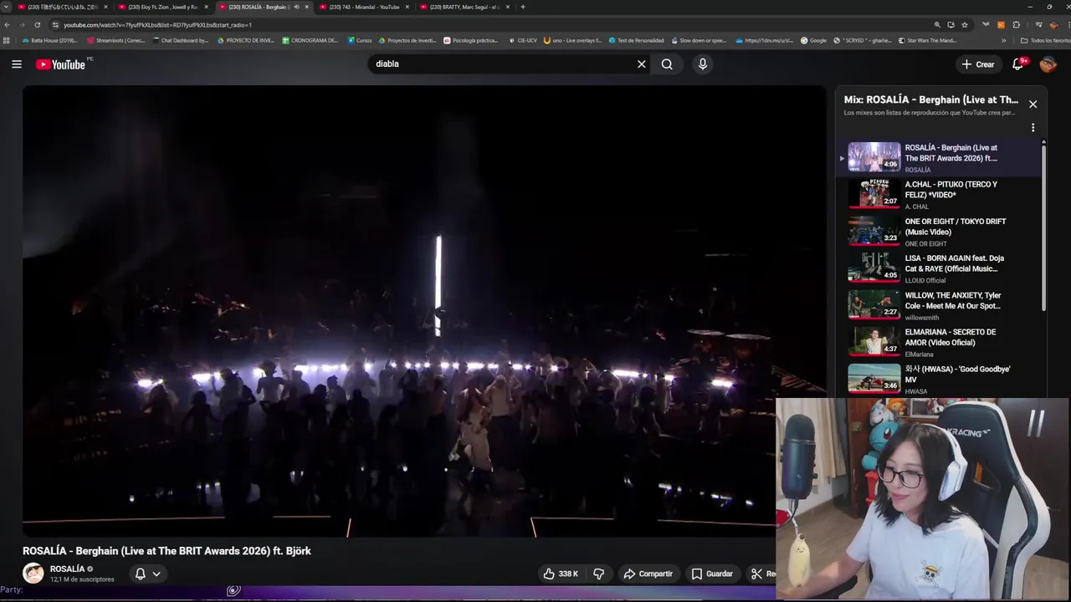Close the Mix playlist panel

(x=1033, y=105)
